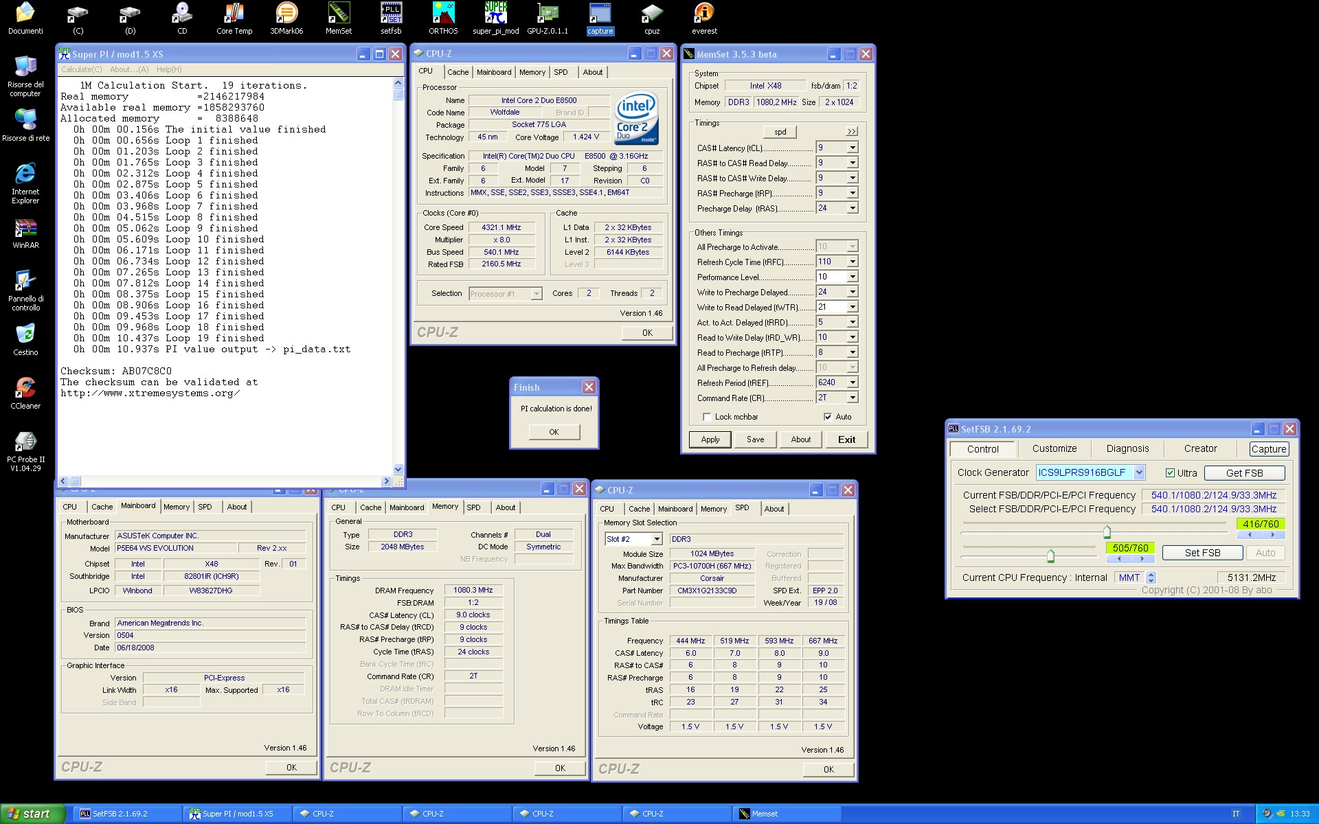Click Exit button in MemSet
This screenshot has height=824, width=1319.
pos(846,439)
